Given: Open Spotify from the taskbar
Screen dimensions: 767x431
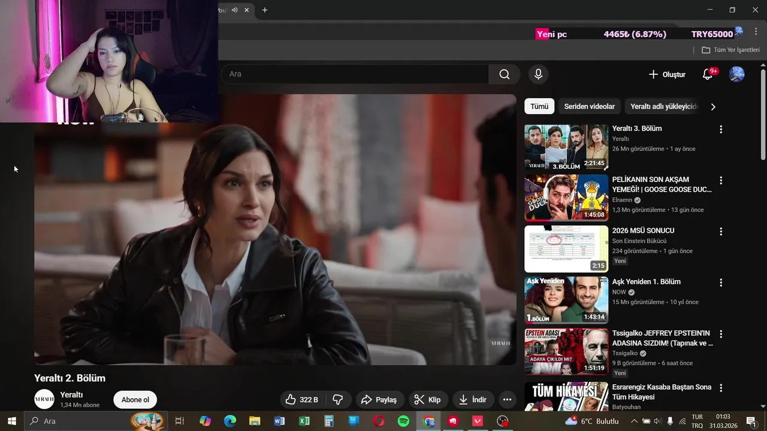Looking at the screenshot, I should (x=403, y=421).
